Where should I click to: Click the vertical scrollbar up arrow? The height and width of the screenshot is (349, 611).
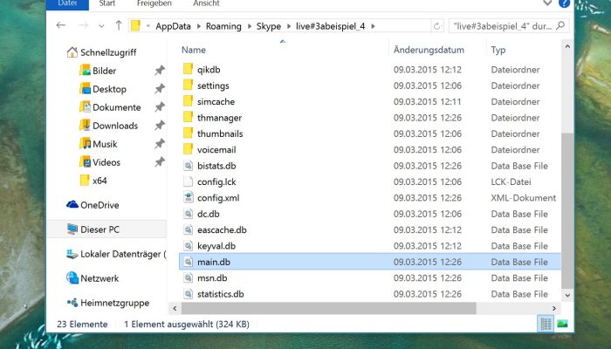[x=567, y=47]
